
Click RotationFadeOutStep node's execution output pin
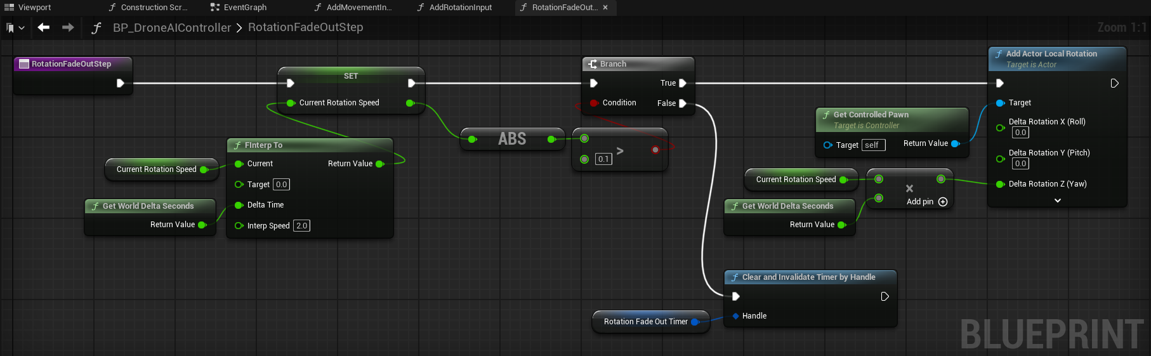pyautogui.click(x=120, y=83)
